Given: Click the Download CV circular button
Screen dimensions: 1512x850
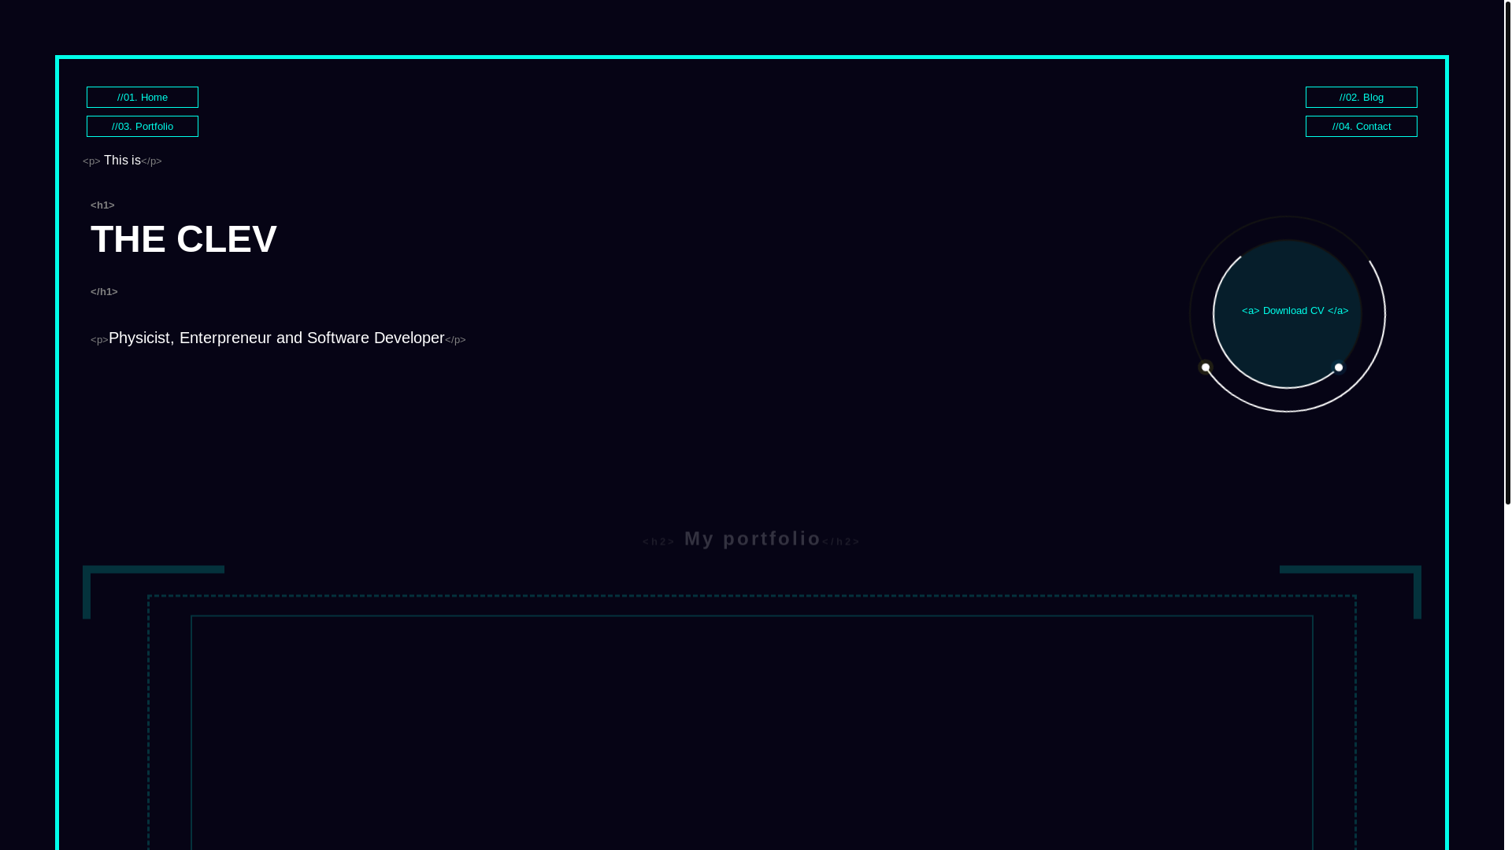Looking at the screenshot, I should 1288,313.
